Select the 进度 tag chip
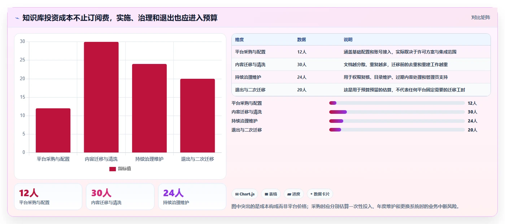 click(294, 194)
